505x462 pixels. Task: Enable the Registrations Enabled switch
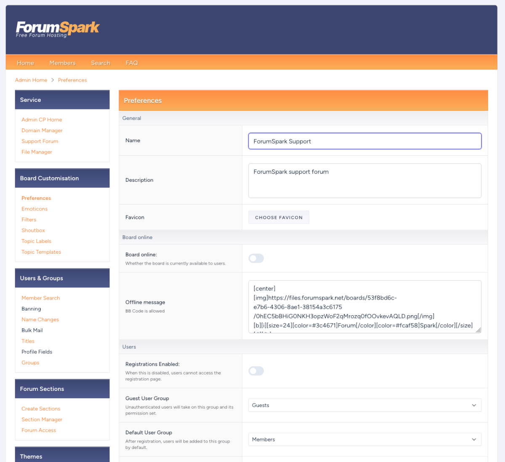tap(256, 371)
